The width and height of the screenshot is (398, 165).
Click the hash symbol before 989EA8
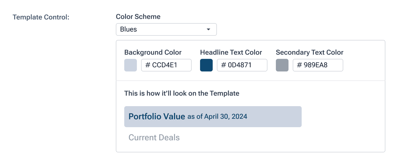pos(299,65)
